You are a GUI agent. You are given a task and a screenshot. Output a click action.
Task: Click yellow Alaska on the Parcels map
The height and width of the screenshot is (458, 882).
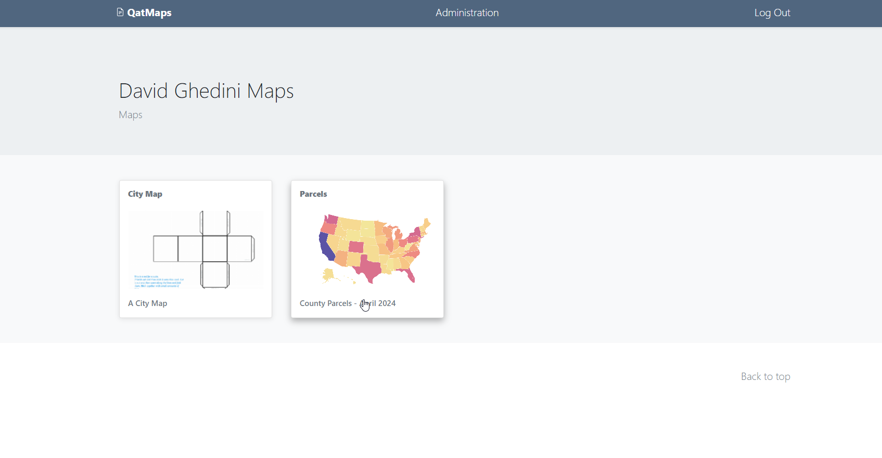(329, 274)
